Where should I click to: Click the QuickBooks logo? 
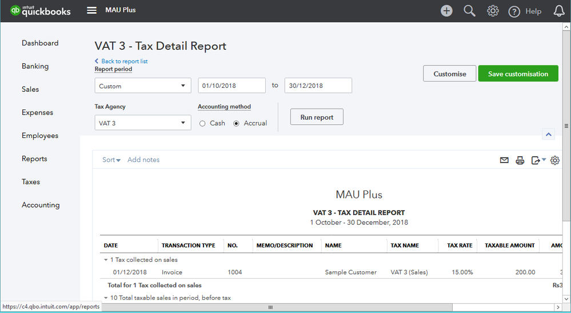41,10
